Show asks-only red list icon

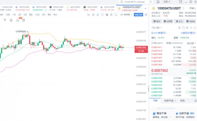tap(195, 28)
